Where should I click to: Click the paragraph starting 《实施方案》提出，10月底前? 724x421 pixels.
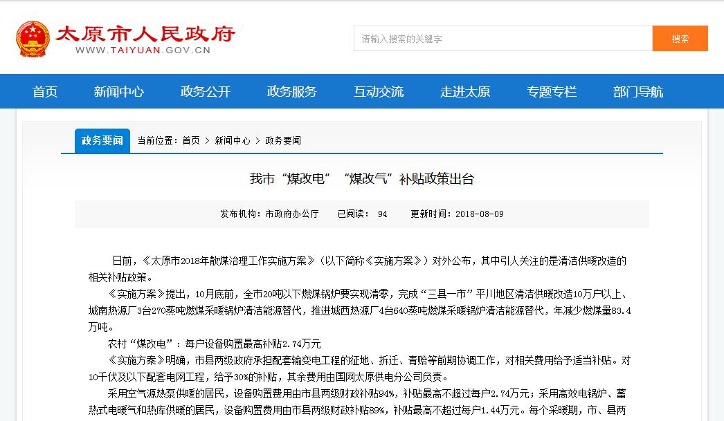tap(360, 310)
